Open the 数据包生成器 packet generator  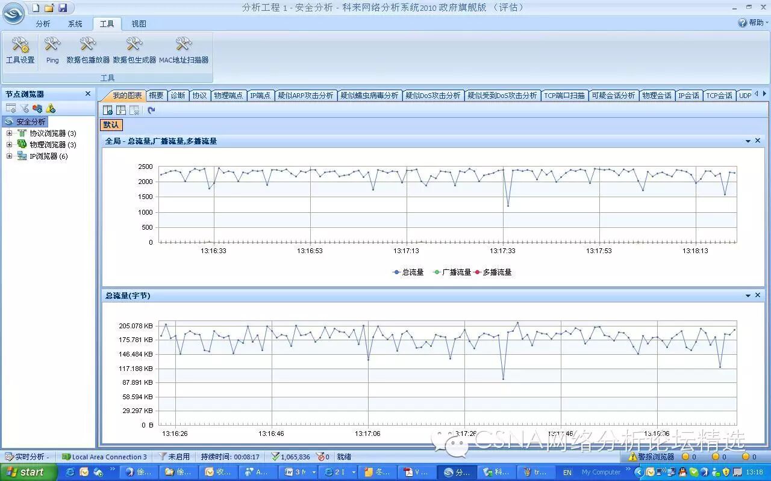(134, 50)
